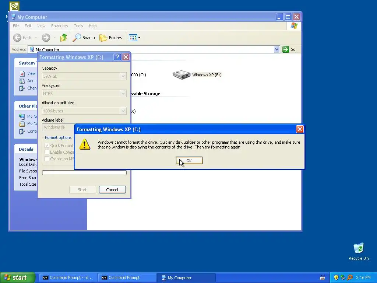Click the disabled Start button

click(x=82, y=190)
